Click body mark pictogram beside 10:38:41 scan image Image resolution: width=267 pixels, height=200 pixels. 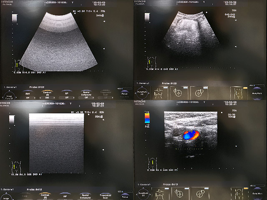coord(153,163)
